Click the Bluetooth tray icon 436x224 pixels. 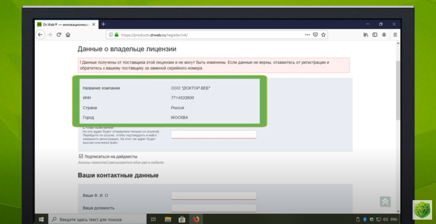pos(364,219)
